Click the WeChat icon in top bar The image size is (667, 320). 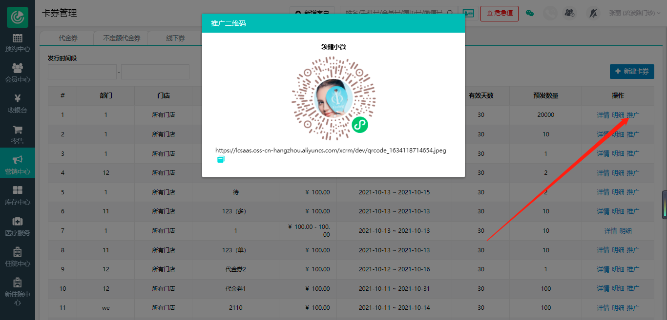click(529, 13)
